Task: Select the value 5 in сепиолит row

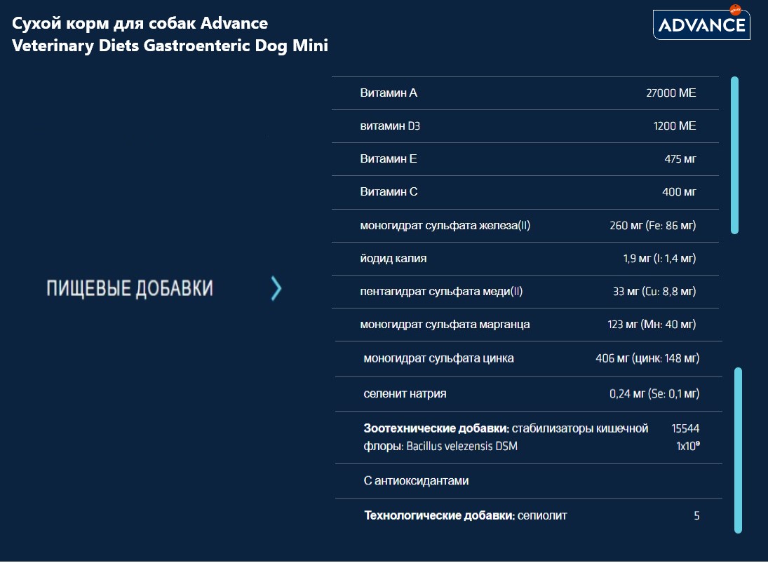Action: [x=696, y=515]
